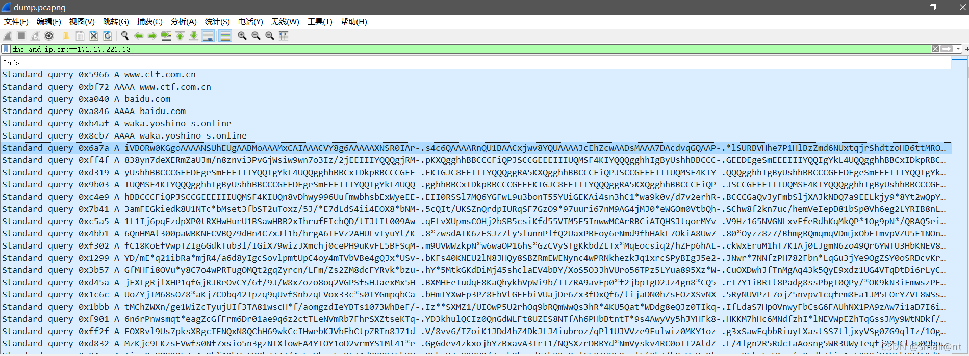Open the 帮助(H) menu
The width and height of the screenshot is (969, 356).
click(354, 22)
